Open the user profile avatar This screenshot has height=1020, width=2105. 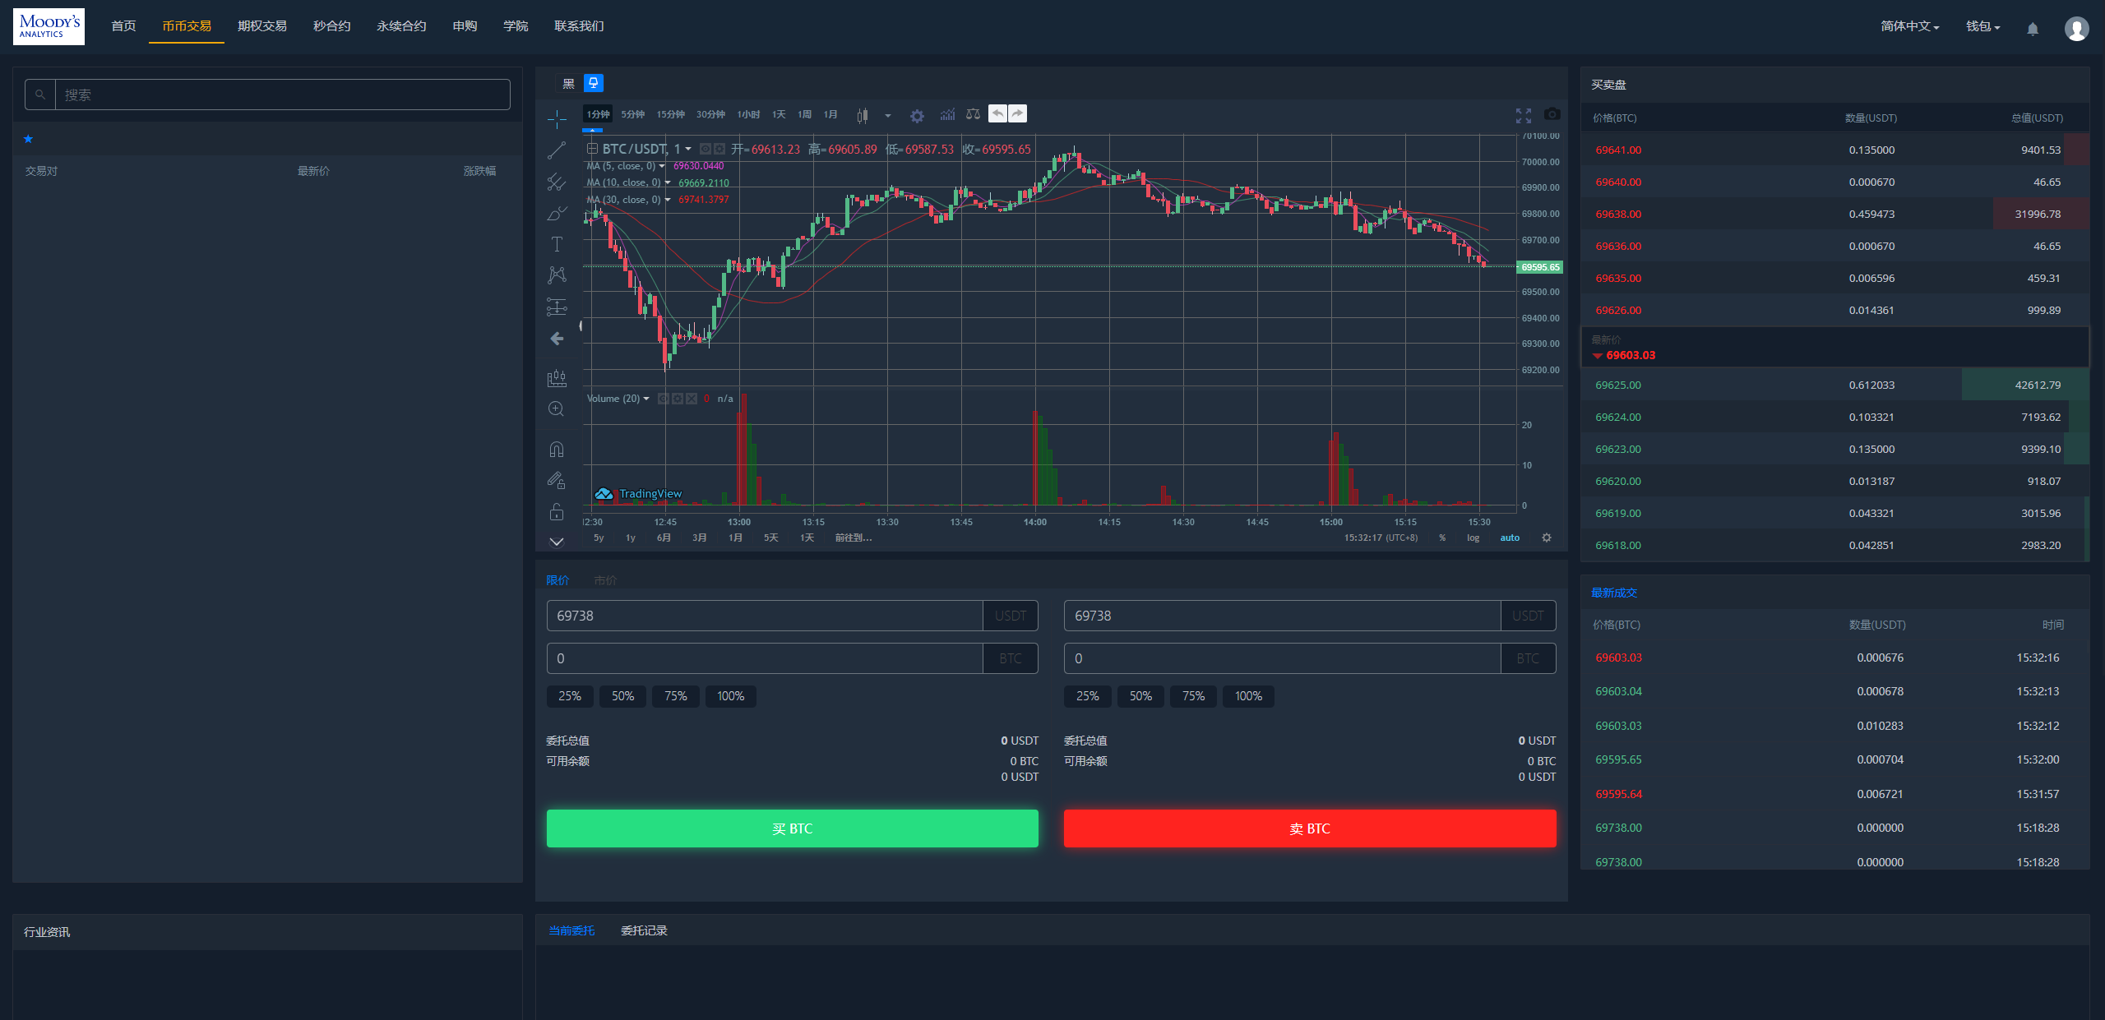point(2076,29)
